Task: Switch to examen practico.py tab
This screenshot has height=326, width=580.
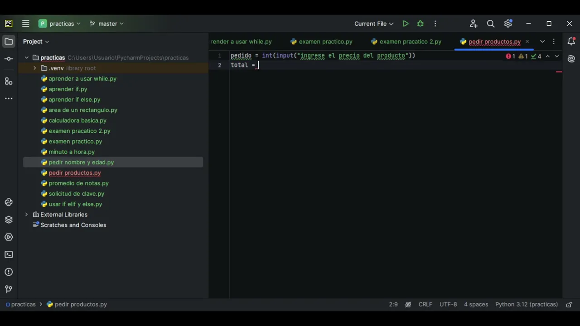Action: [321, 42]
